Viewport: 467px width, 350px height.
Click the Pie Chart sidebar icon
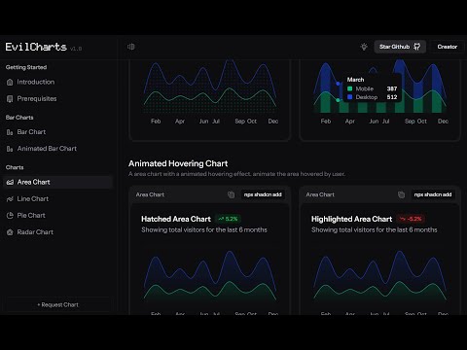[10, 216]
